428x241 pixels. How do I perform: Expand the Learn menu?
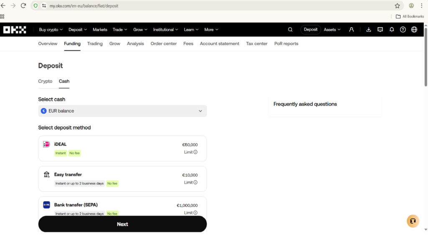(x=191, y=30)
